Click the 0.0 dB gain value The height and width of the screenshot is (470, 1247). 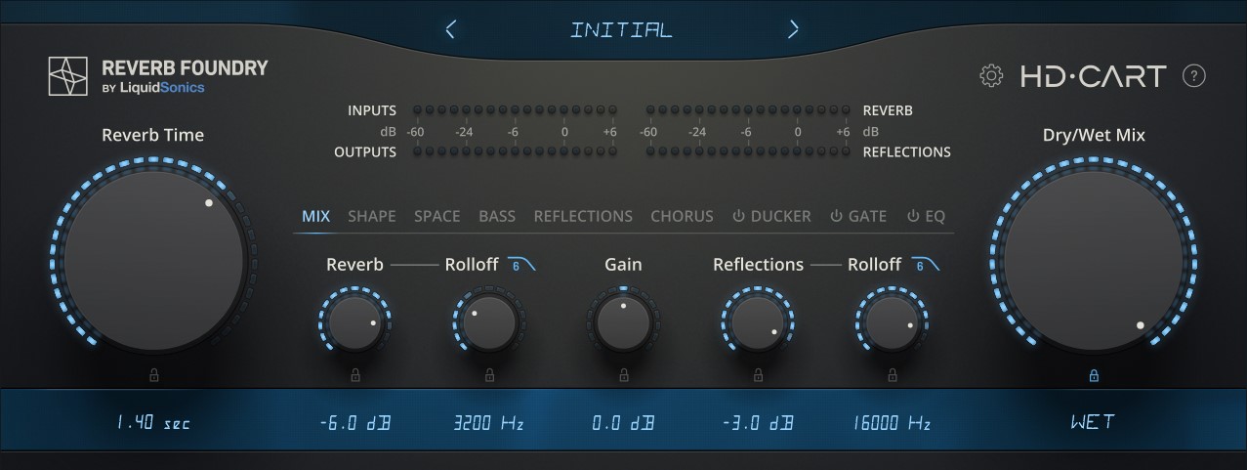[x=624, y=423]
